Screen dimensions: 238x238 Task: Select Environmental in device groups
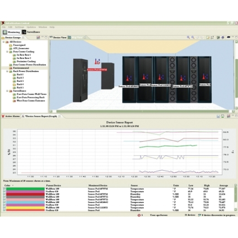point(21,68)
